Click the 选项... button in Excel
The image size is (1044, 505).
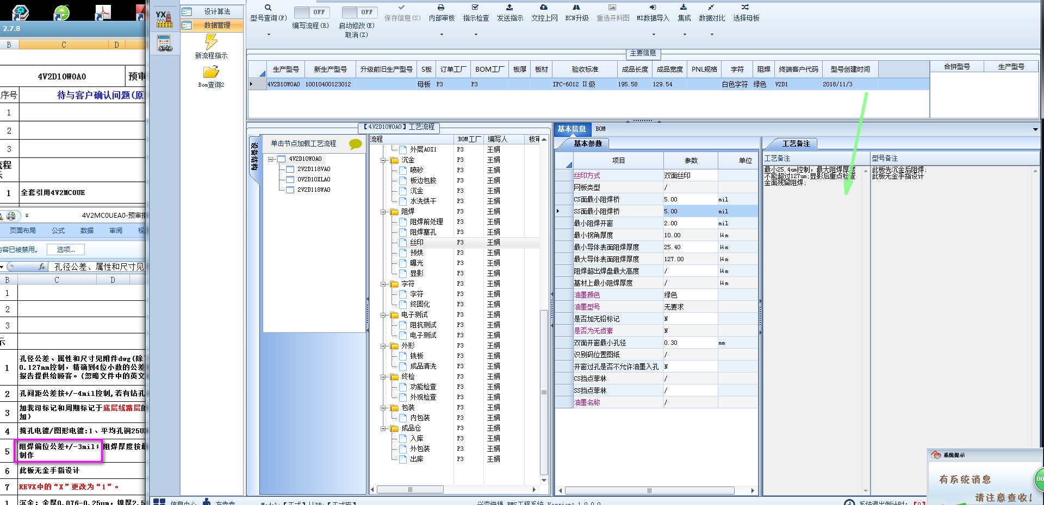(66, 250)
